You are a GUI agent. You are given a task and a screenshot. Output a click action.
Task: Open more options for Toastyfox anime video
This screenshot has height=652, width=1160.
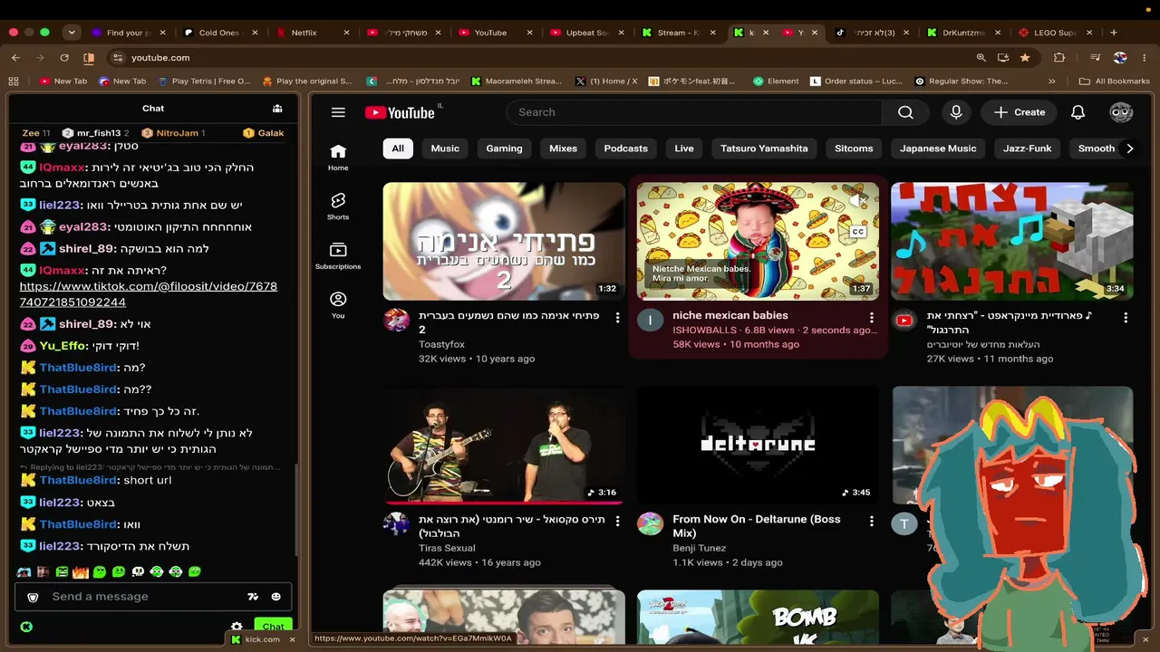tap(618, 318)
